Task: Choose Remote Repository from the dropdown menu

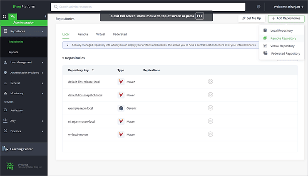Action: pos(283,38)
